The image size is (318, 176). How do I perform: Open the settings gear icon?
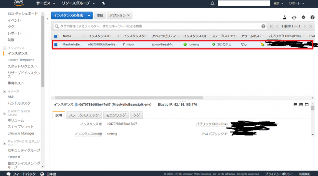point(303,17)
